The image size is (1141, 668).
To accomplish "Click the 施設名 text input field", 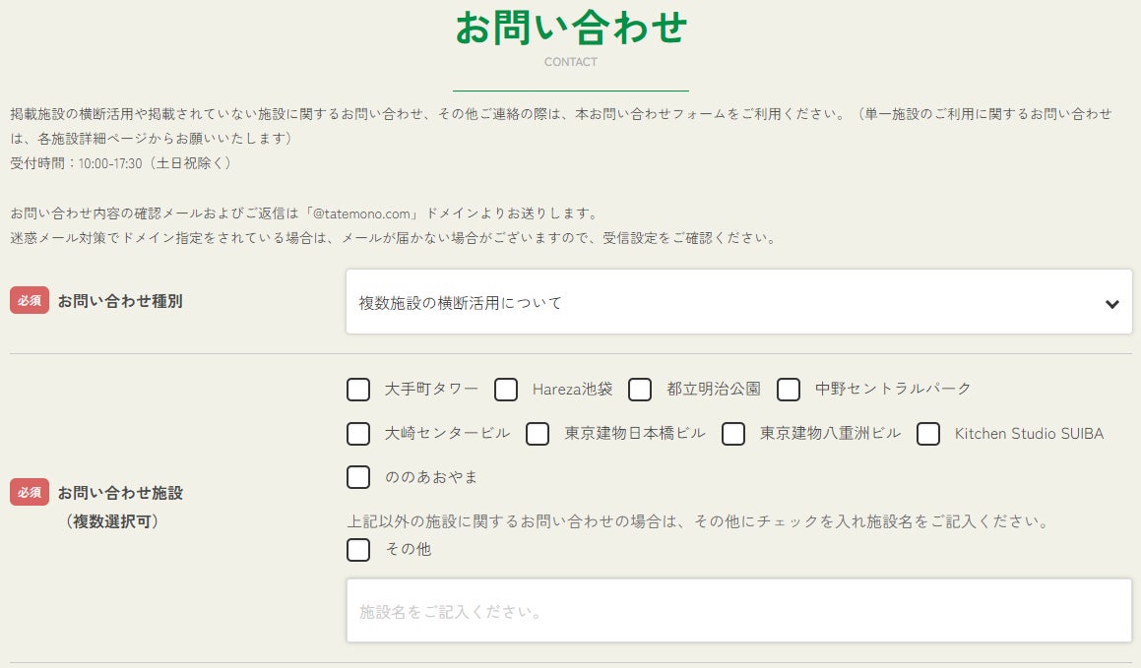I will (x=738, y=612).
